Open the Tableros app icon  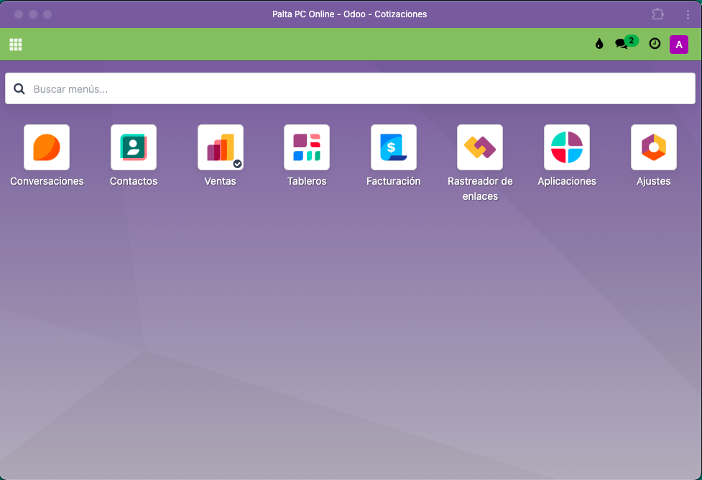click(x=307, y=147)
